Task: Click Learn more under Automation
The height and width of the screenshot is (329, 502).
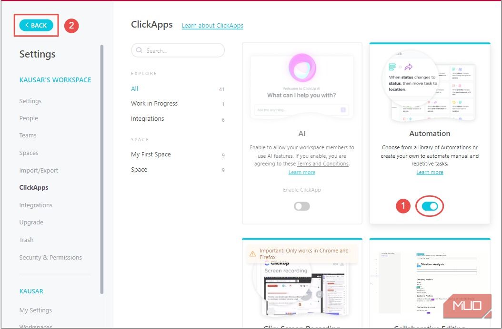Action: [430, 172]
